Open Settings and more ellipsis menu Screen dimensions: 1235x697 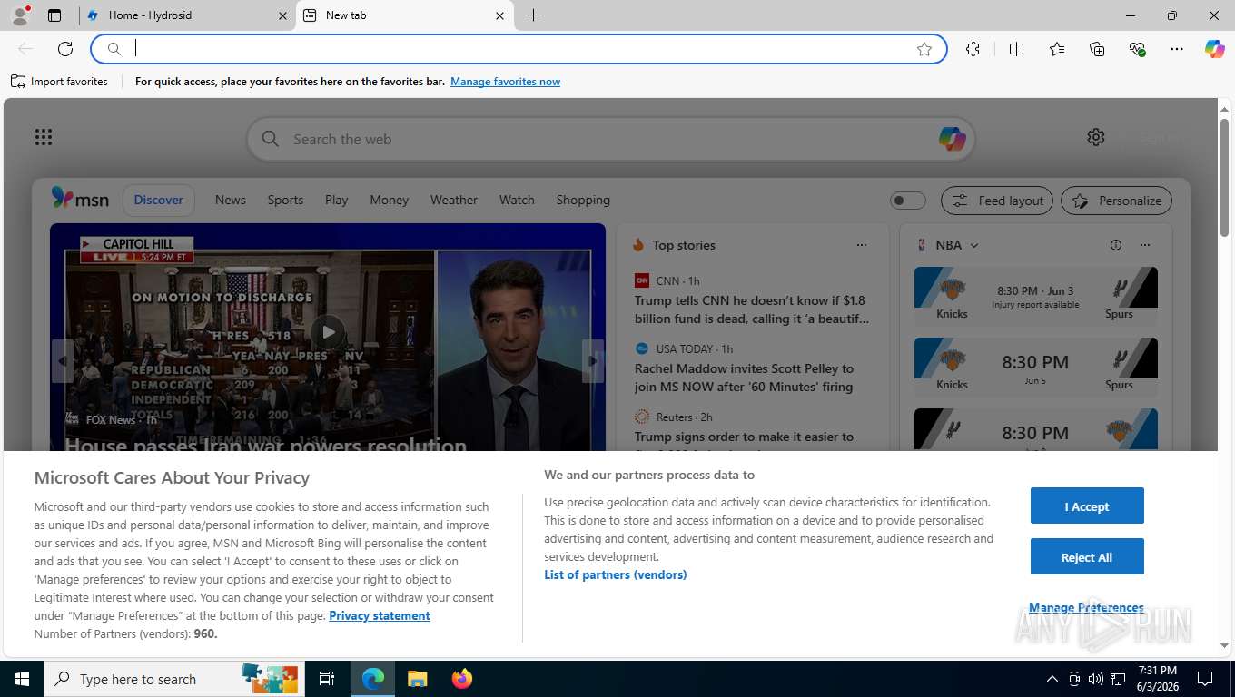[x=1177, y=49]
